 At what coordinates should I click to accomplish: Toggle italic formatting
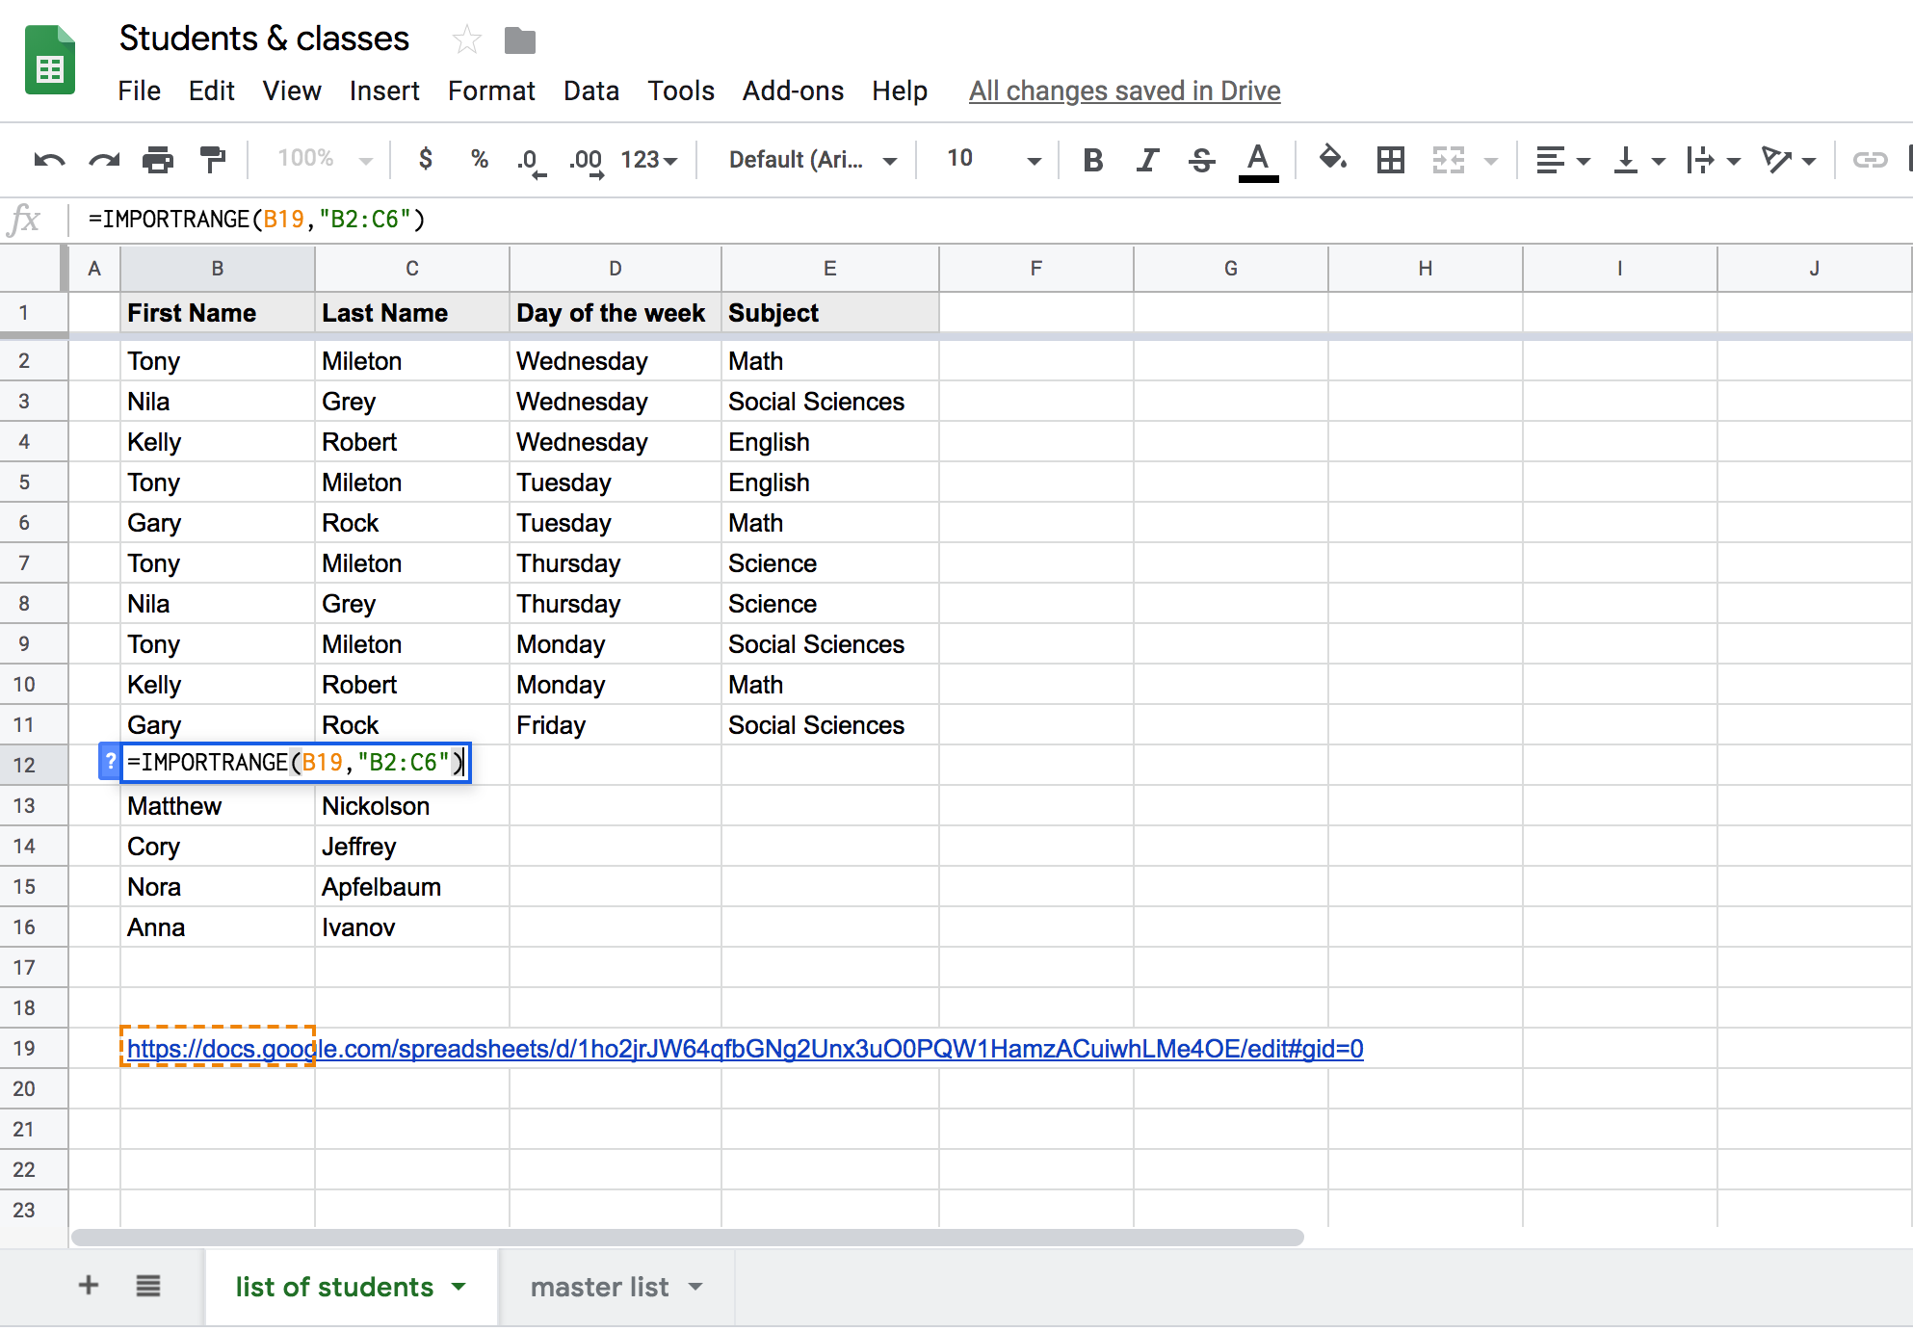[1146, 160]
